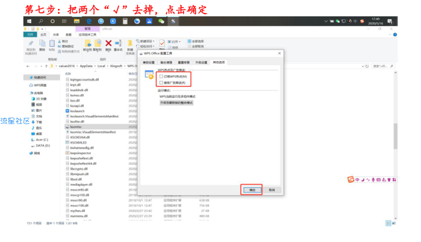Launch Microsoft Edge from the taskbar
Image resolution: width=421 pixels, height=242 pixels.
coord(89,21)
